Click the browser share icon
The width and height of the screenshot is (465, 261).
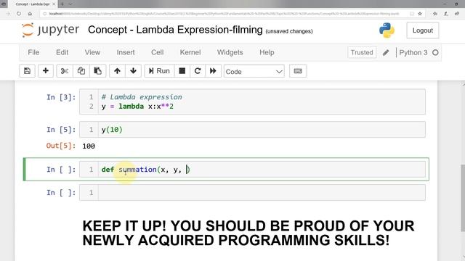[x=457, y=14]
